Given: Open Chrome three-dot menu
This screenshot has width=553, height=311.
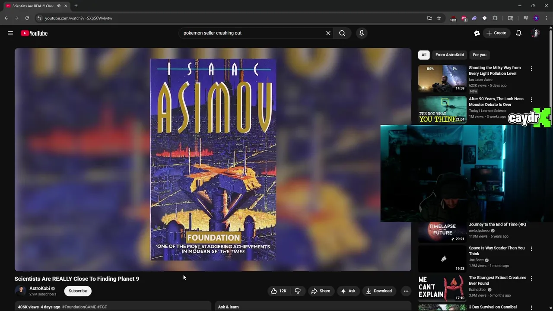Looking at the screenshot, I should tap(547, 18).
